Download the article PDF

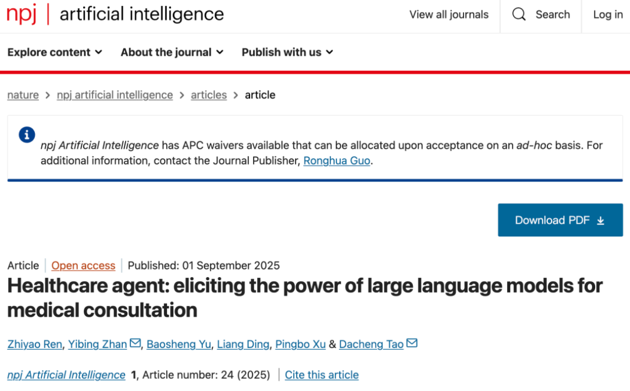[x=560, y=220]
